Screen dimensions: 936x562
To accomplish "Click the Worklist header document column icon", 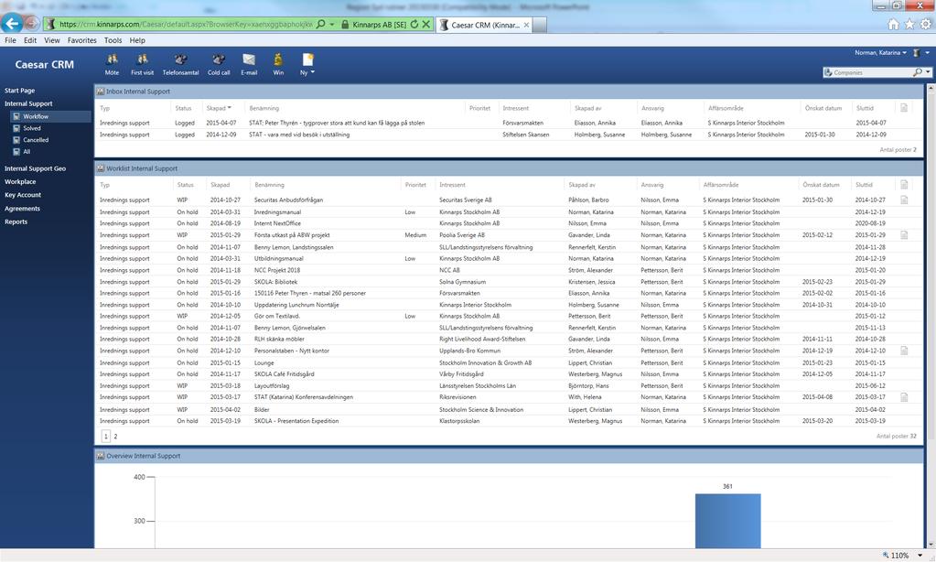I will click(x=904, y=185).
